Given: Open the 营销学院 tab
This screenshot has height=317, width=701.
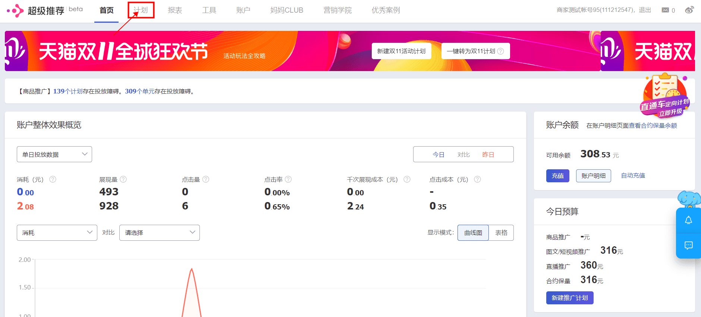Looking at the screenshot, I should click(x=337, y=10).
